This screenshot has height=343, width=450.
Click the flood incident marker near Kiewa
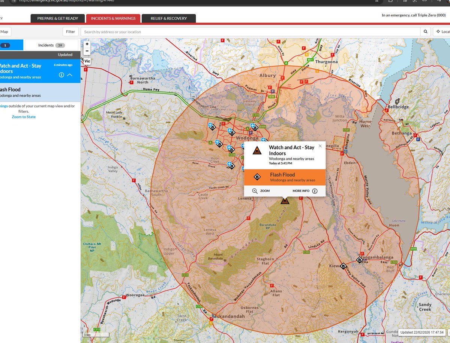click(343, 266)
